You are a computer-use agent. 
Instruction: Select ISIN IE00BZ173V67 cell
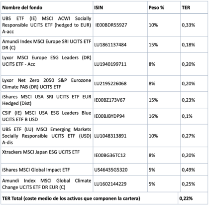(109, 100)
